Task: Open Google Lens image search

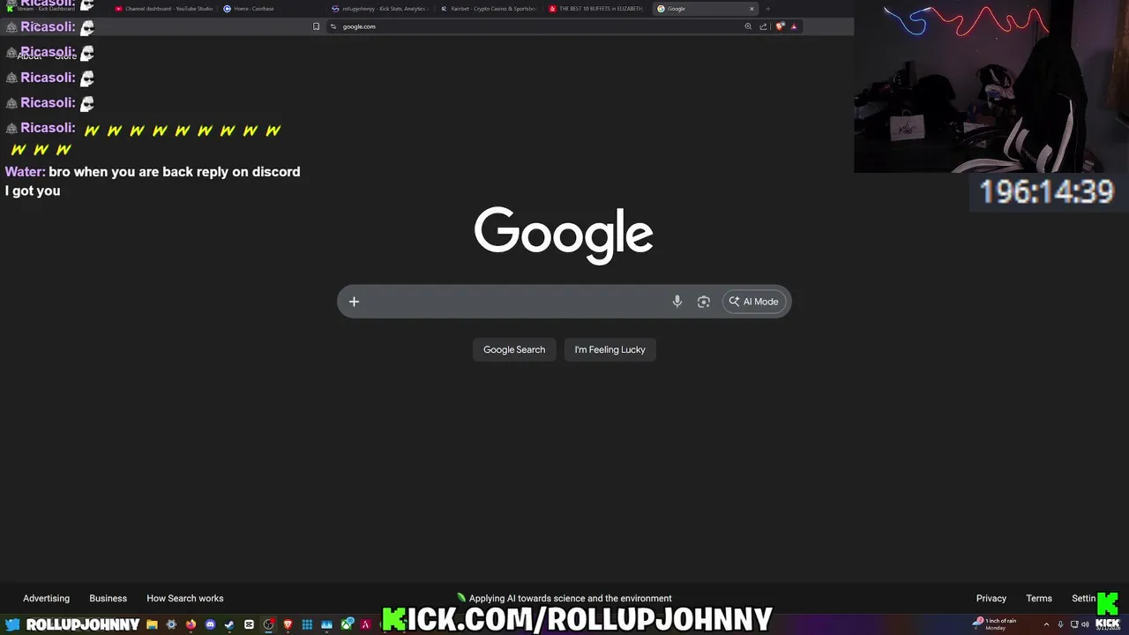Action: pyautogui.click(x=703, y=302)
